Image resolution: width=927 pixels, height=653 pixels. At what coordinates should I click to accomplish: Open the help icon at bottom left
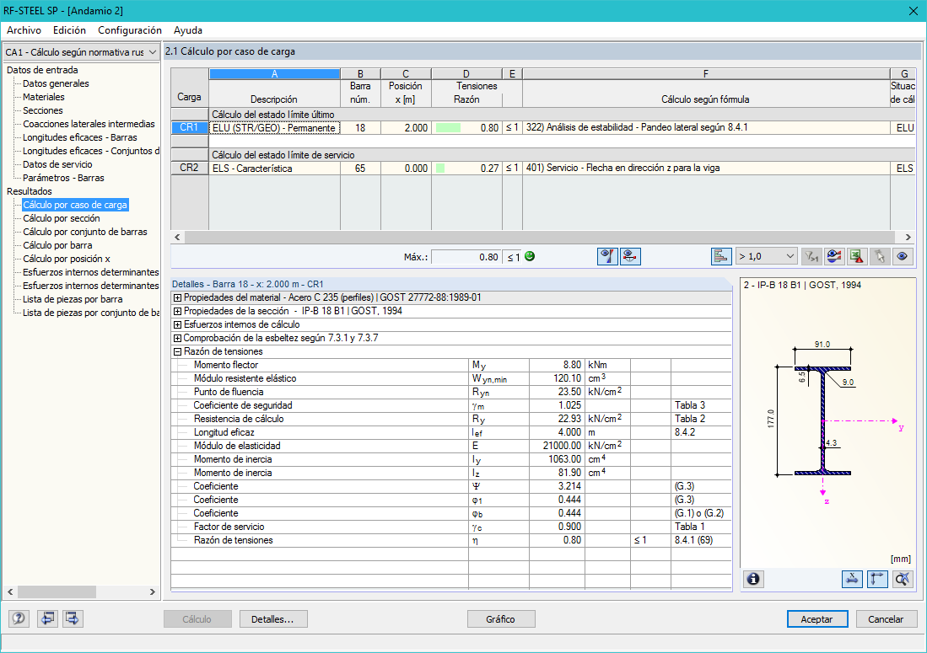[x=19, y=618]
